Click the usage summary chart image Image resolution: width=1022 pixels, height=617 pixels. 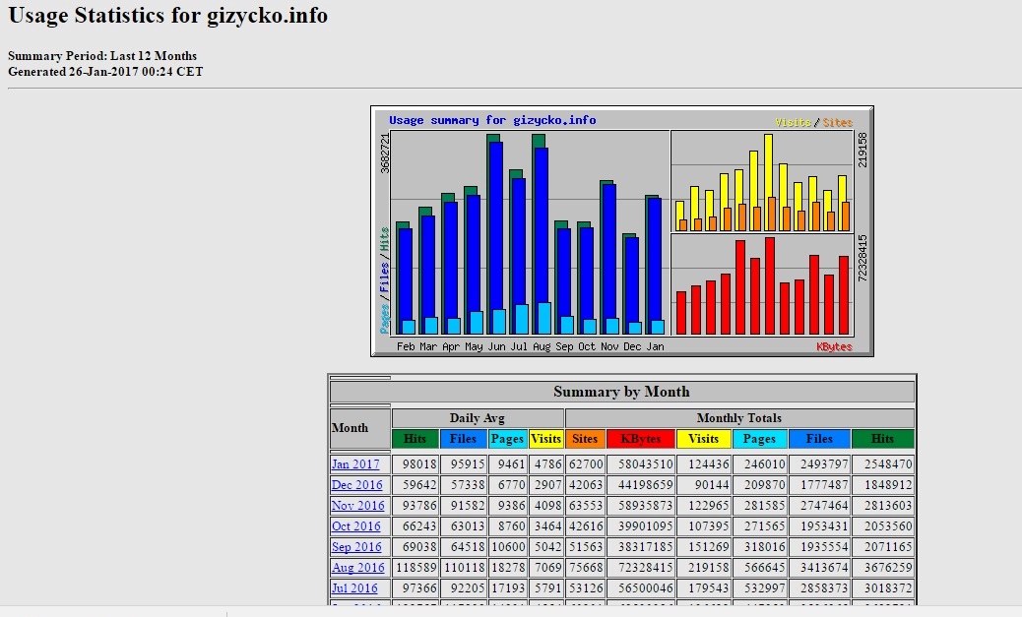pyautogui.click(x=621, y=230)
